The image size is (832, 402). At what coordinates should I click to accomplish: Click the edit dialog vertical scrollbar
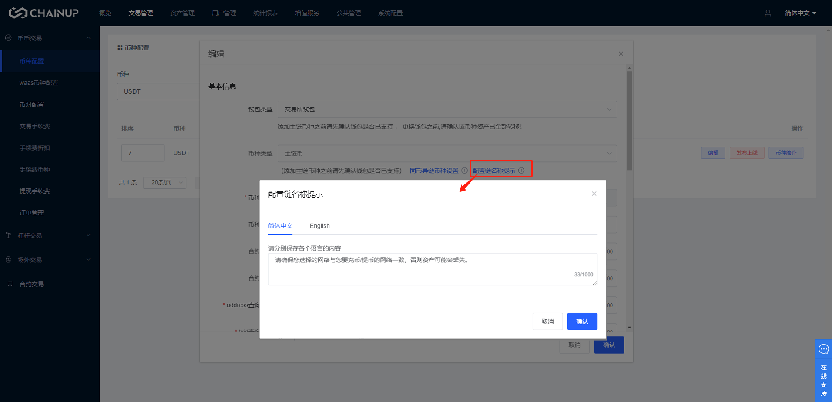point(629,121)
